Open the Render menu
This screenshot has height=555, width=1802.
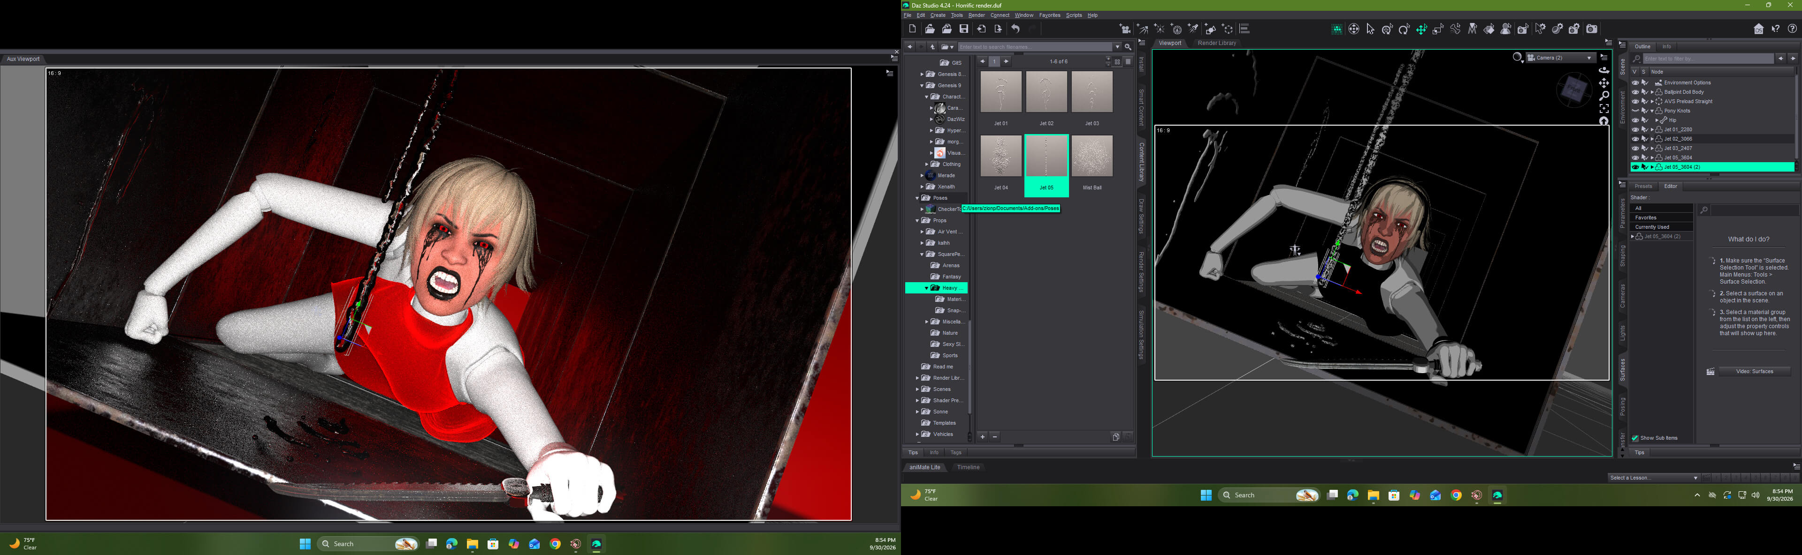[977, 15]
